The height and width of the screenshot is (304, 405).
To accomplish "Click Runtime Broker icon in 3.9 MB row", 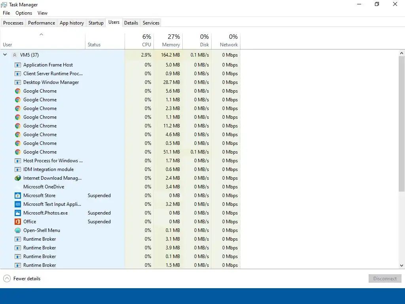I will click(x=17, y=248).
